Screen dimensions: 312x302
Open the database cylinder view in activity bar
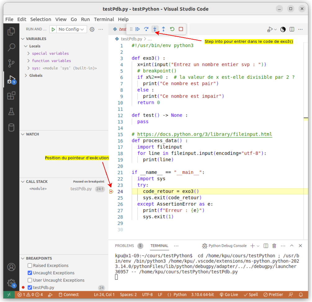click(x=11, y=127)
